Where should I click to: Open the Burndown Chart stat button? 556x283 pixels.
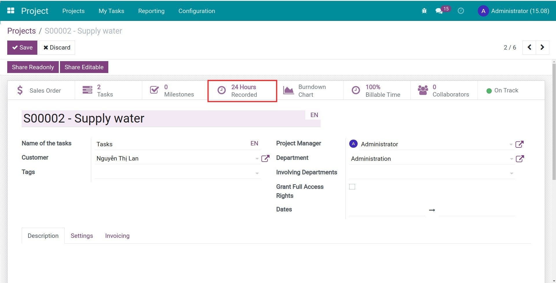coord(311,90)
